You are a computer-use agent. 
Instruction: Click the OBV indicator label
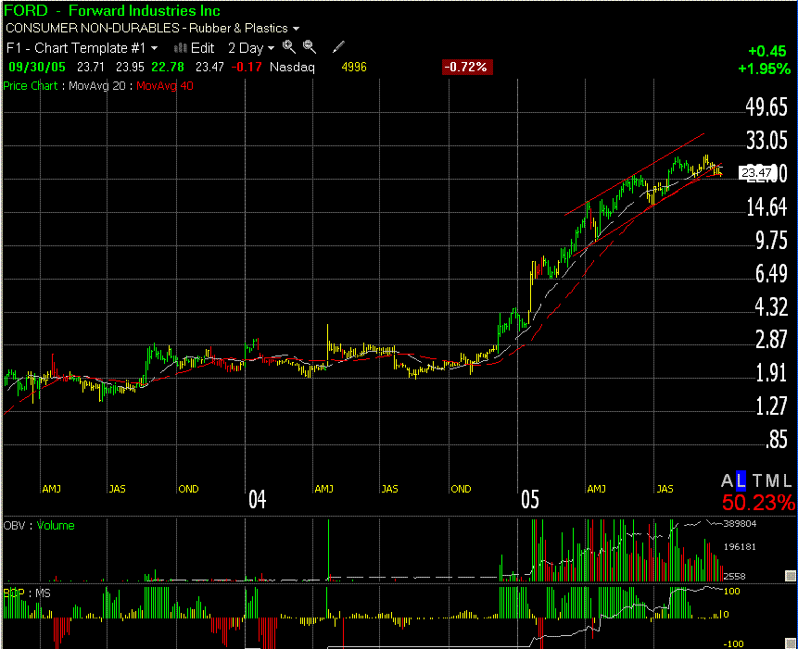click(14, 526)
